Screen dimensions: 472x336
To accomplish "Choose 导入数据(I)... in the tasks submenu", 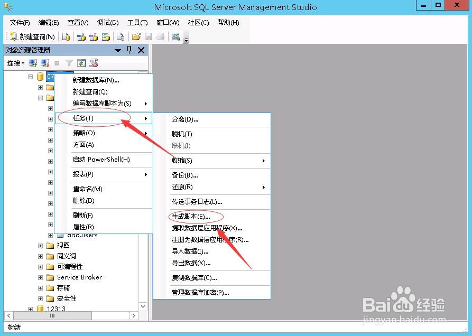I will [212, 251].
